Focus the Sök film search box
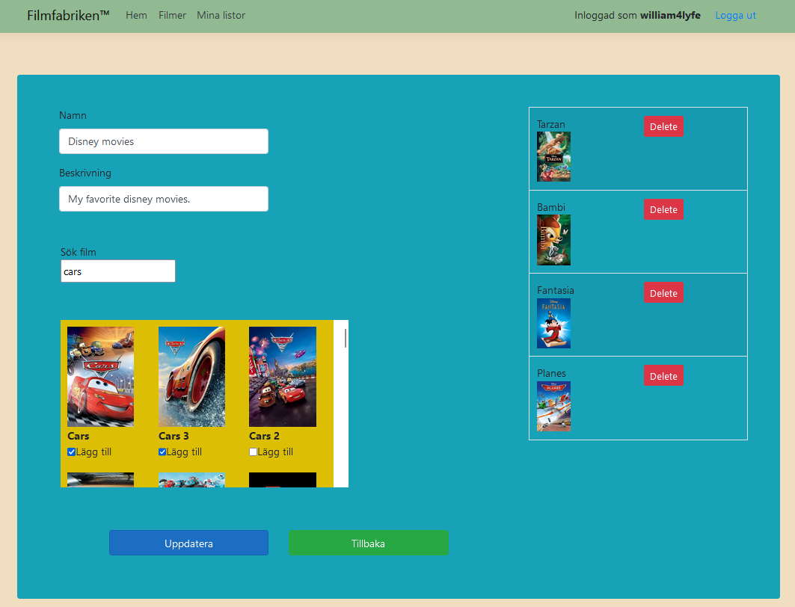This screenshot has height=607, width=795. (118, 271)
